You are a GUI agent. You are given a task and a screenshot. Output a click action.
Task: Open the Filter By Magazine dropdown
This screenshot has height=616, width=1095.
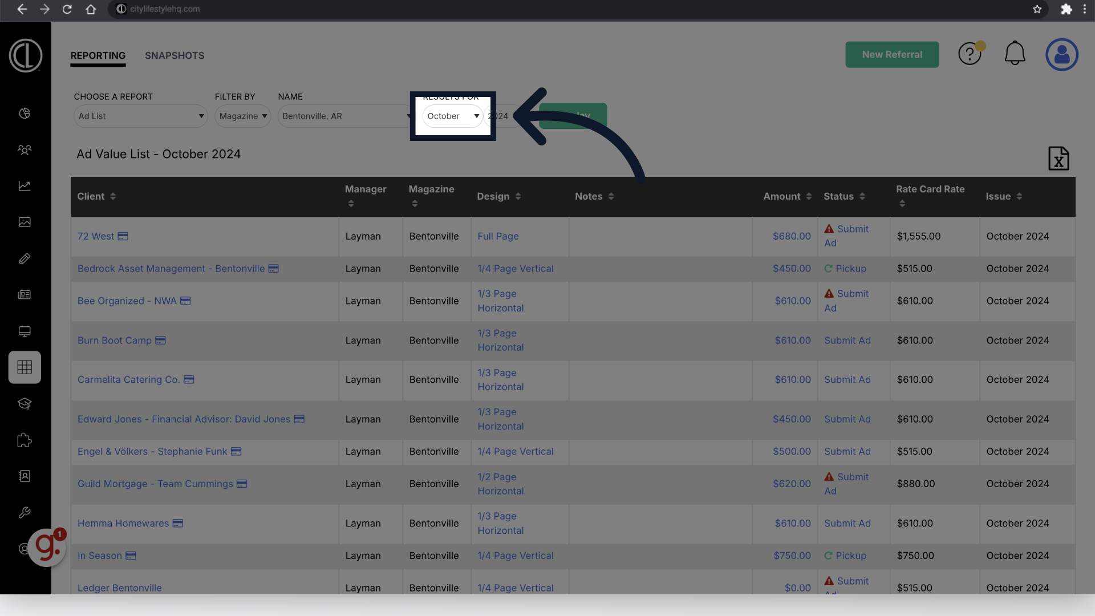[243, 116]
